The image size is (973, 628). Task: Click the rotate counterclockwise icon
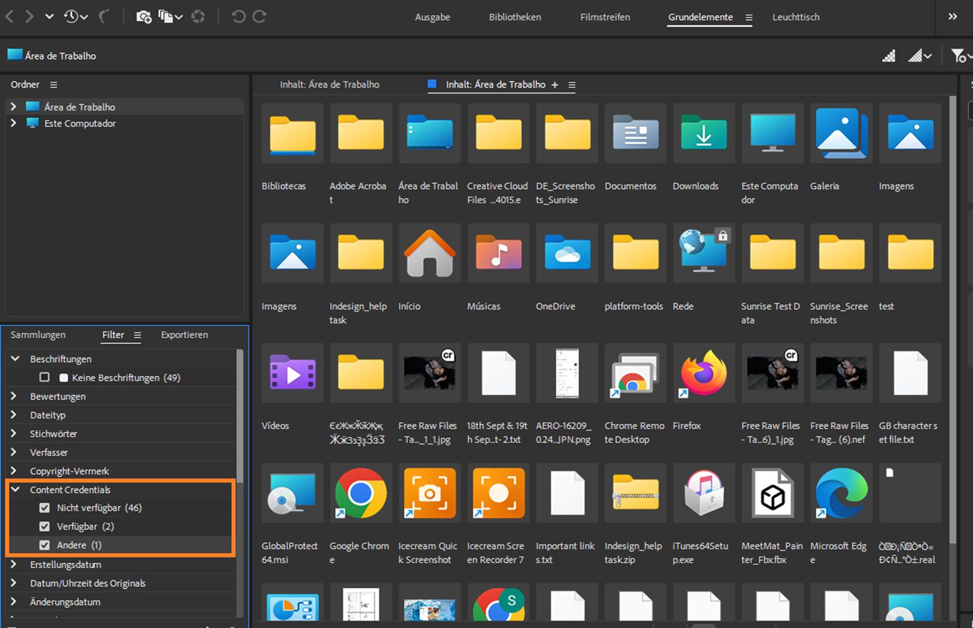(x=238, y=16)
